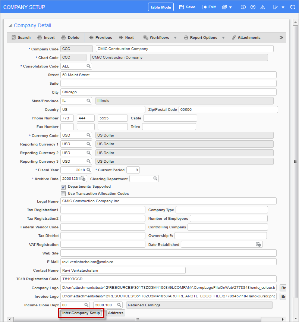This screenshot has height=322, width=299.
Task: Open lookup for Reporting Currency 2
Action: (x=88, y=153)
